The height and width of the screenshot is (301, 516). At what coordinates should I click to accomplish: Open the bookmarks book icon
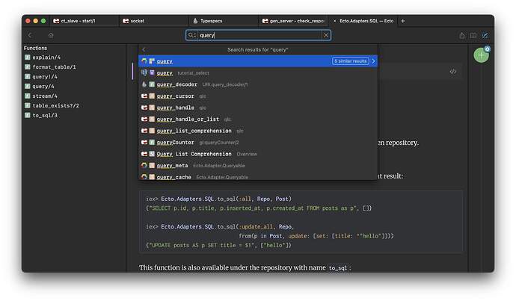click(473, 35)
